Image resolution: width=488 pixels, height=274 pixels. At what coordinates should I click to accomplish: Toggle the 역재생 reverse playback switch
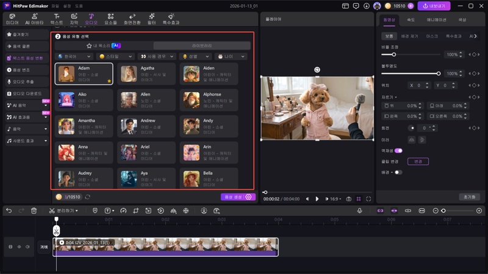(x=398, y=150)
